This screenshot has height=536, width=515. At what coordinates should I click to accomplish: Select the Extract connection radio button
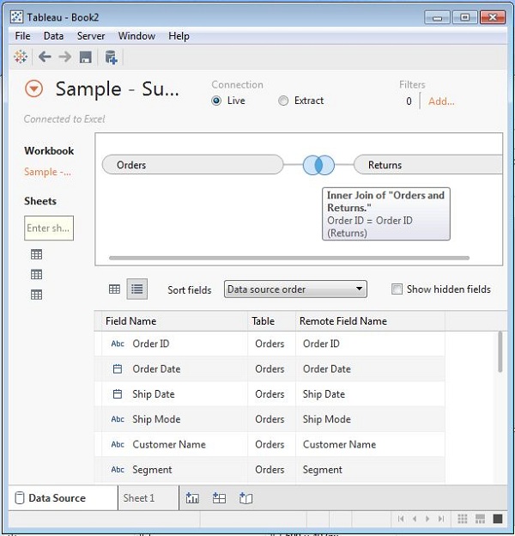click(x=283, y=100)
